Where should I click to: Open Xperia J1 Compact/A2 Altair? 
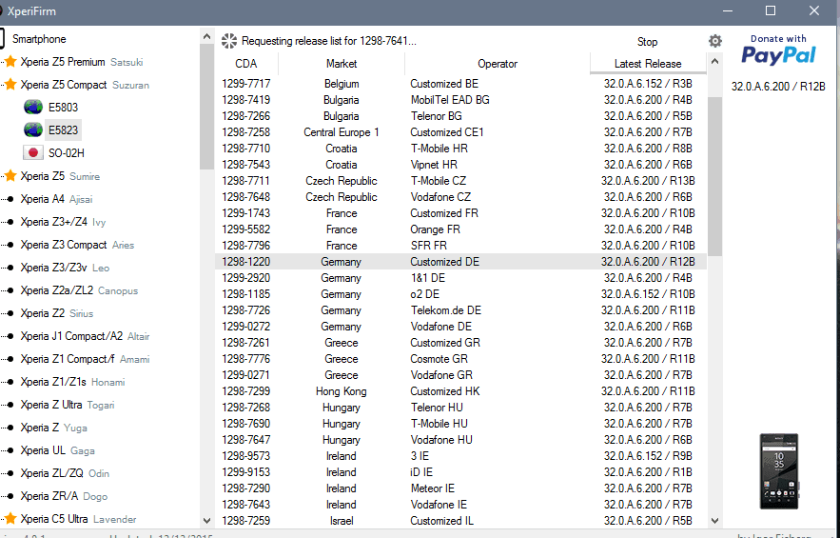[x=85, y=336]
